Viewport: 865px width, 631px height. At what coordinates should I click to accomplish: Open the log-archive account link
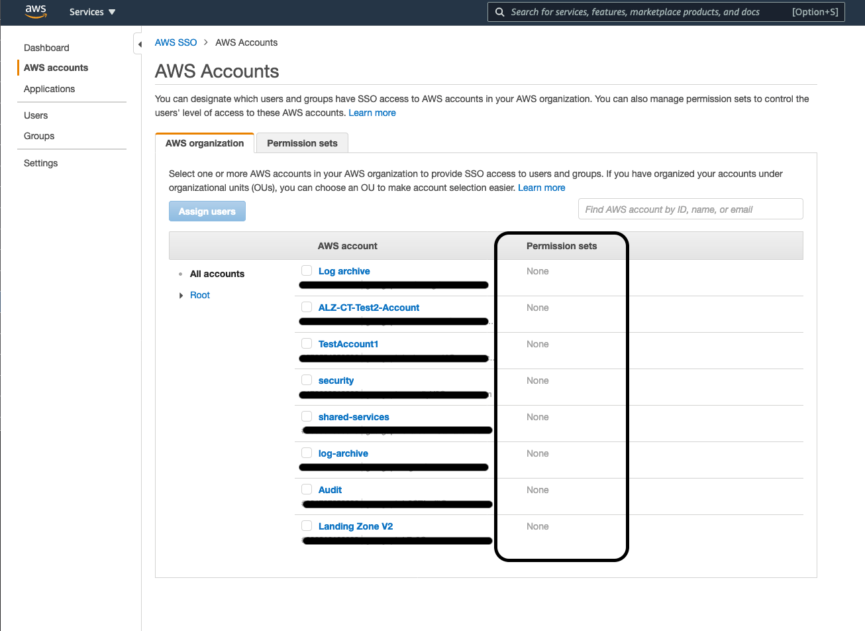(x=343, y=453)
